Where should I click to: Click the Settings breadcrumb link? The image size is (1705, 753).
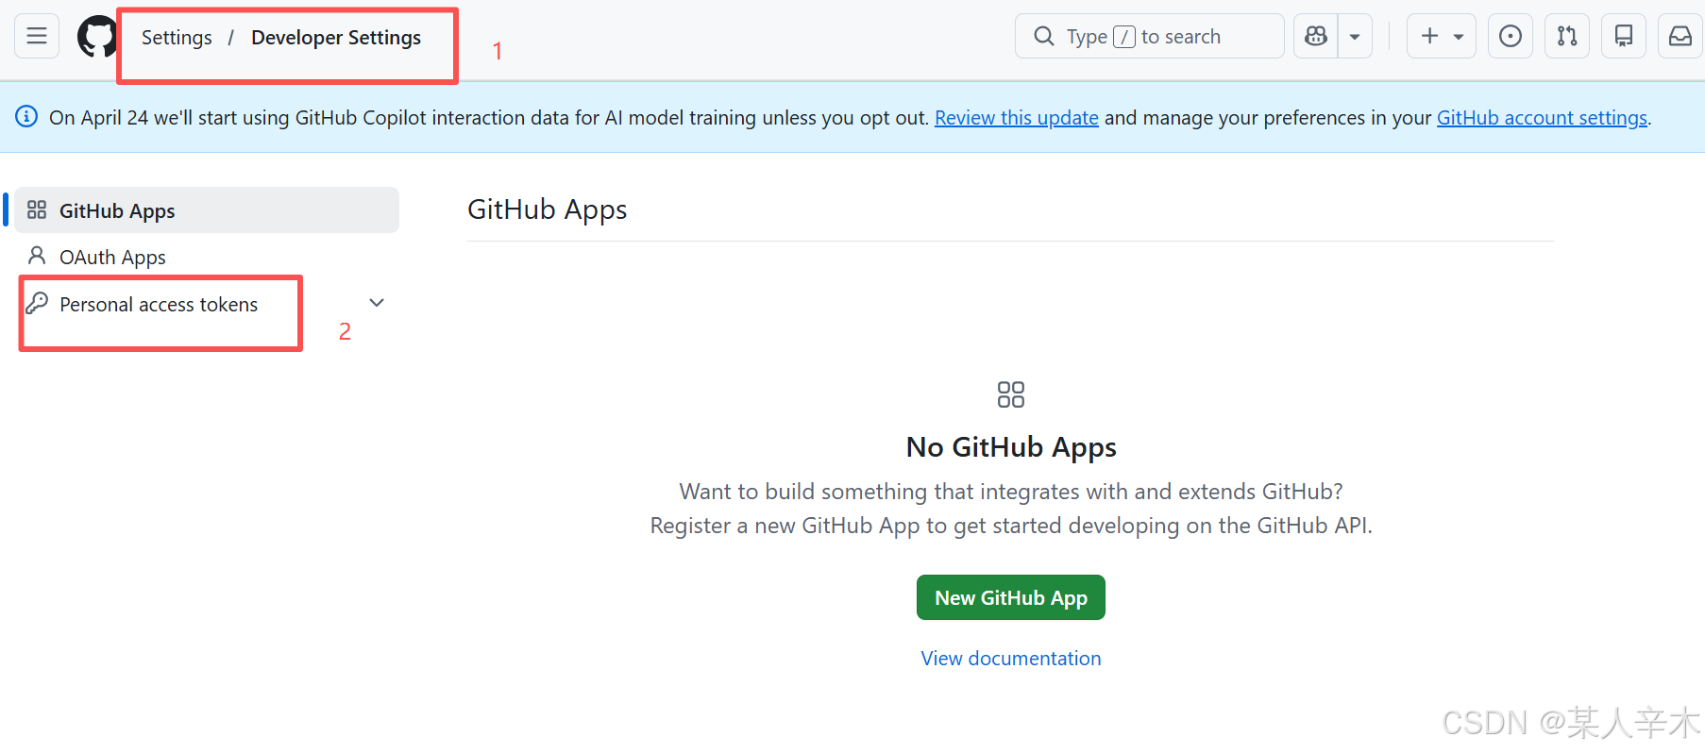[x=177, y=38]
